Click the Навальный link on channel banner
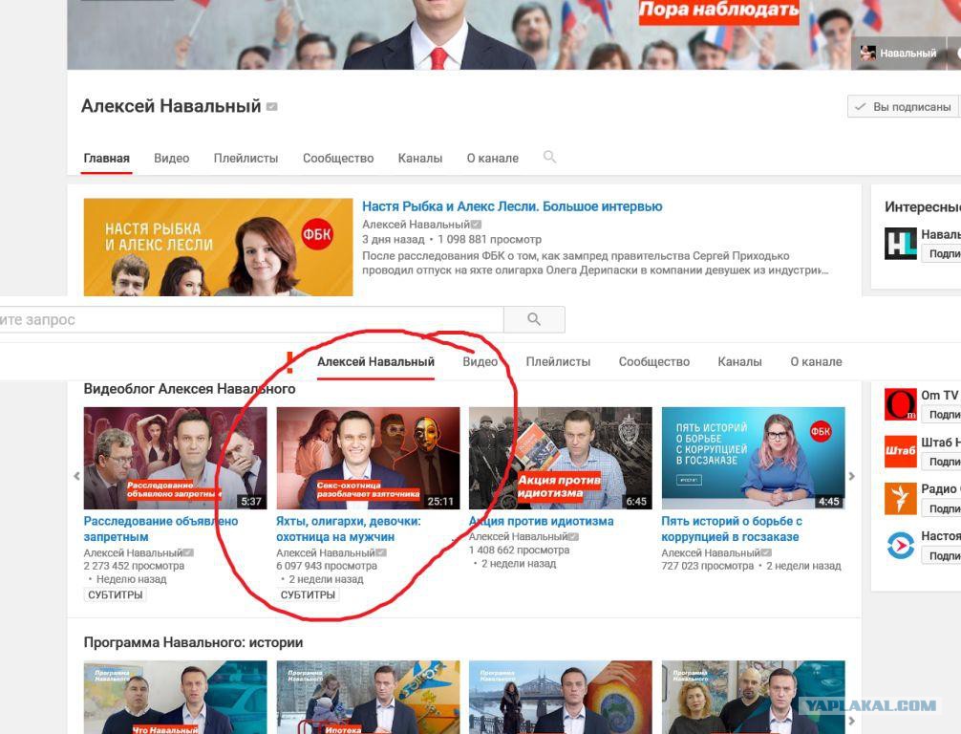The width and height of the screenshot is (961, 734). click(908, 54)
